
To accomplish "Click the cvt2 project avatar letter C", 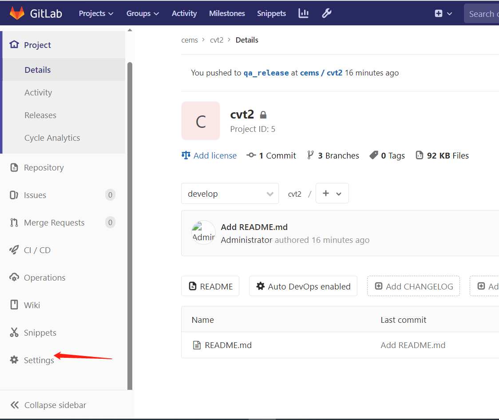I will [x=201, y=121].
